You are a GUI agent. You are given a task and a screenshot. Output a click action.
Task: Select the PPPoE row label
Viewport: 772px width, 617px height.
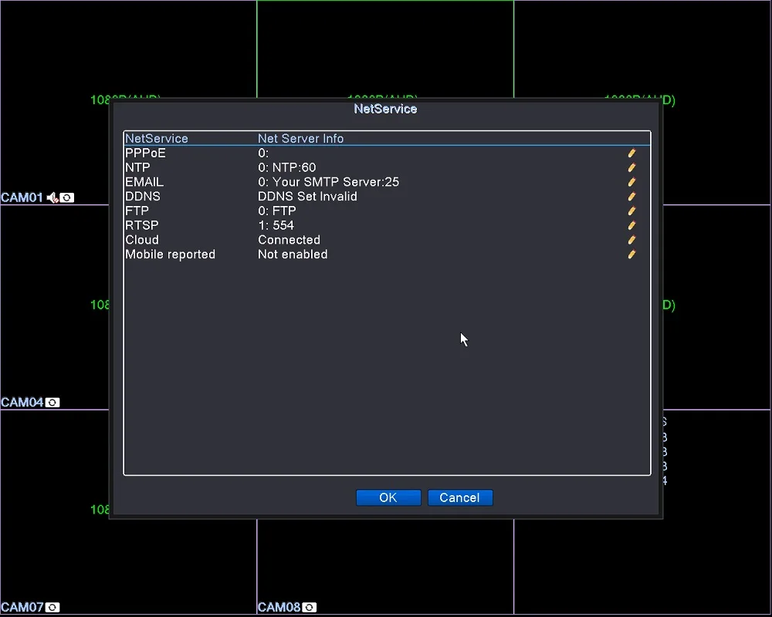[x=145, y=153]
